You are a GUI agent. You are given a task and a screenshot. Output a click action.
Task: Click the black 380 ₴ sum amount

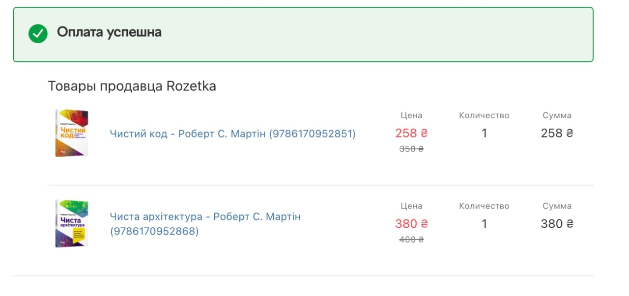click(x=557, y=224)
